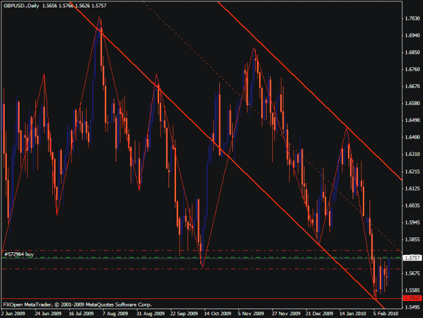The width and height of the screenshot is (423, 318).
Task: Click the 1.5675 price scale label
Action: (412, 273)
